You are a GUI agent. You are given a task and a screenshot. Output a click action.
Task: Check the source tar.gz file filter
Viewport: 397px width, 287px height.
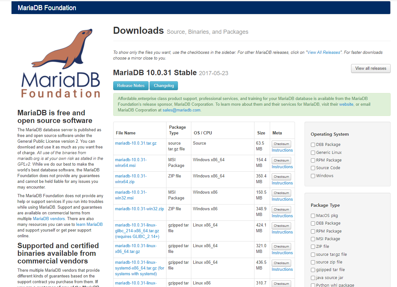pyautogui.click(x=313, y=255)
